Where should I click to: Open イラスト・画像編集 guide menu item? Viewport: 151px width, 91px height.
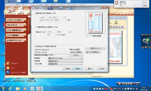click(x=16, y=35)
